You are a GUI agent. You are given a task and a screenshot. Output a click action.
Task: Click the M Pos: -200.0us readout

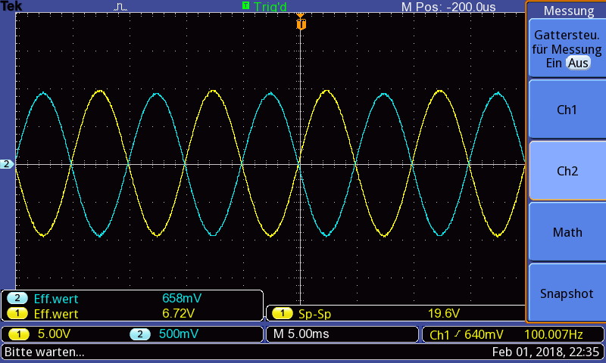click(448, 7)
